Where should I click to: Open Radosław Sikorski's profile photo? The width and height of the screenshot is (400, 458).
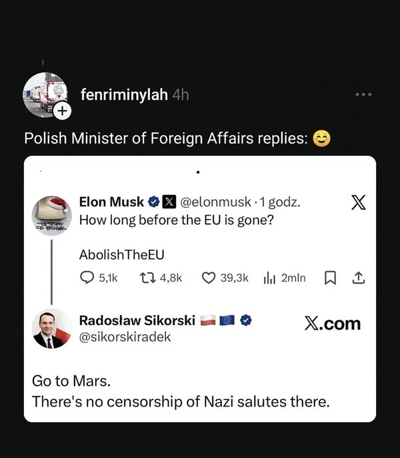click(52, 328)
